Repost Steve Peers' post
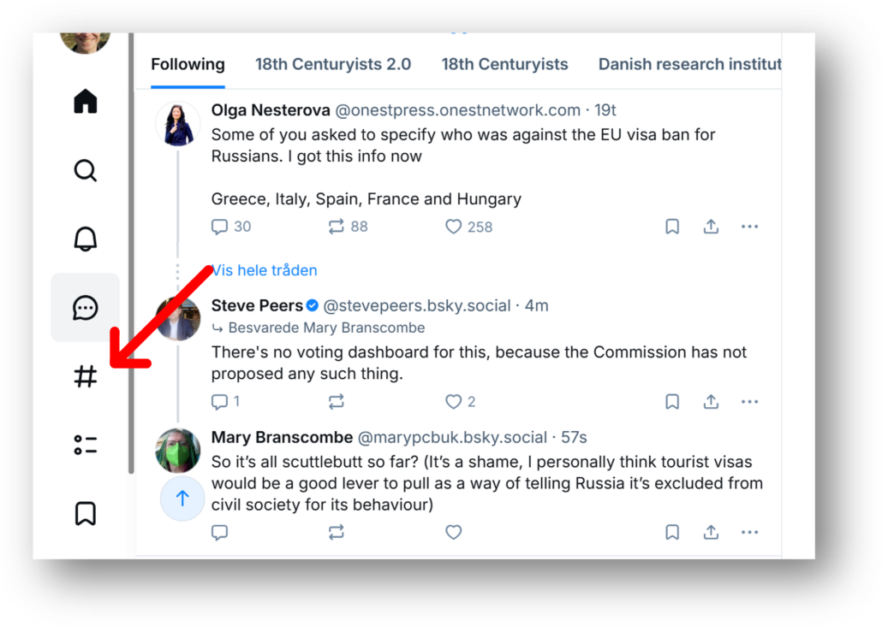The height and width of the screenshot is (626, 882). 337,401
